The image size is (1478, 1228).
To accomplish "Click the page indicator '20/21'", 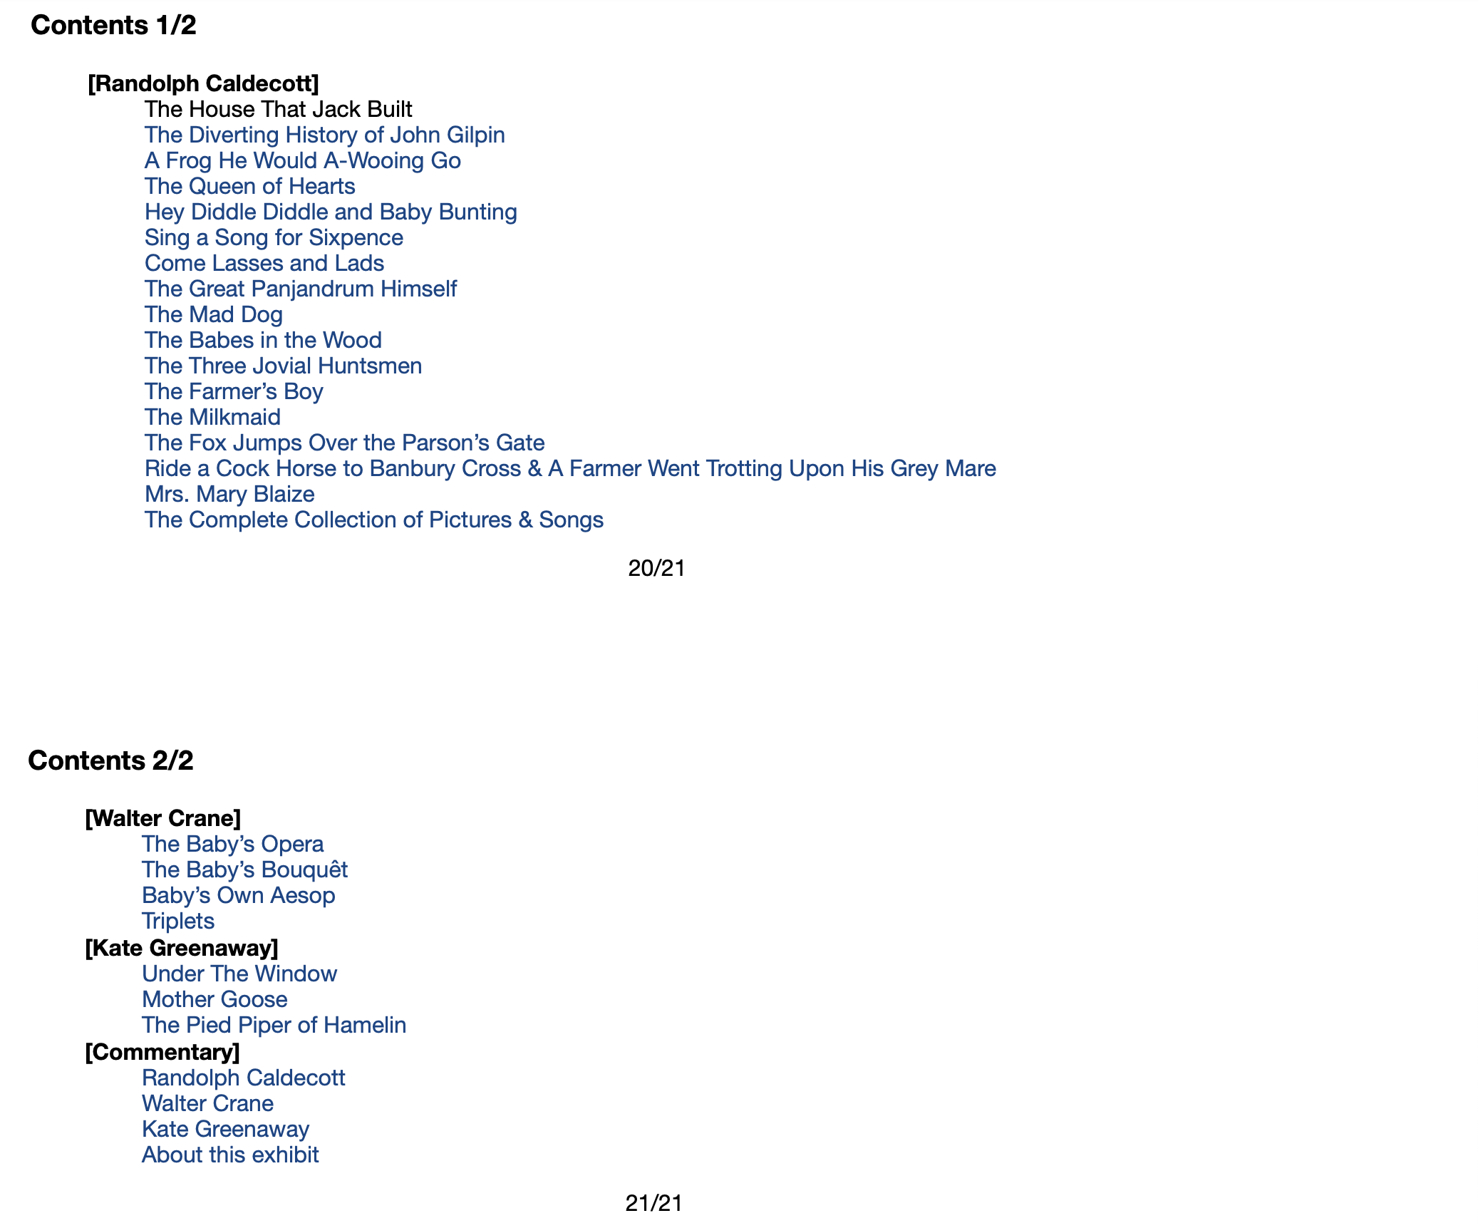I will (x=656, y=567).
